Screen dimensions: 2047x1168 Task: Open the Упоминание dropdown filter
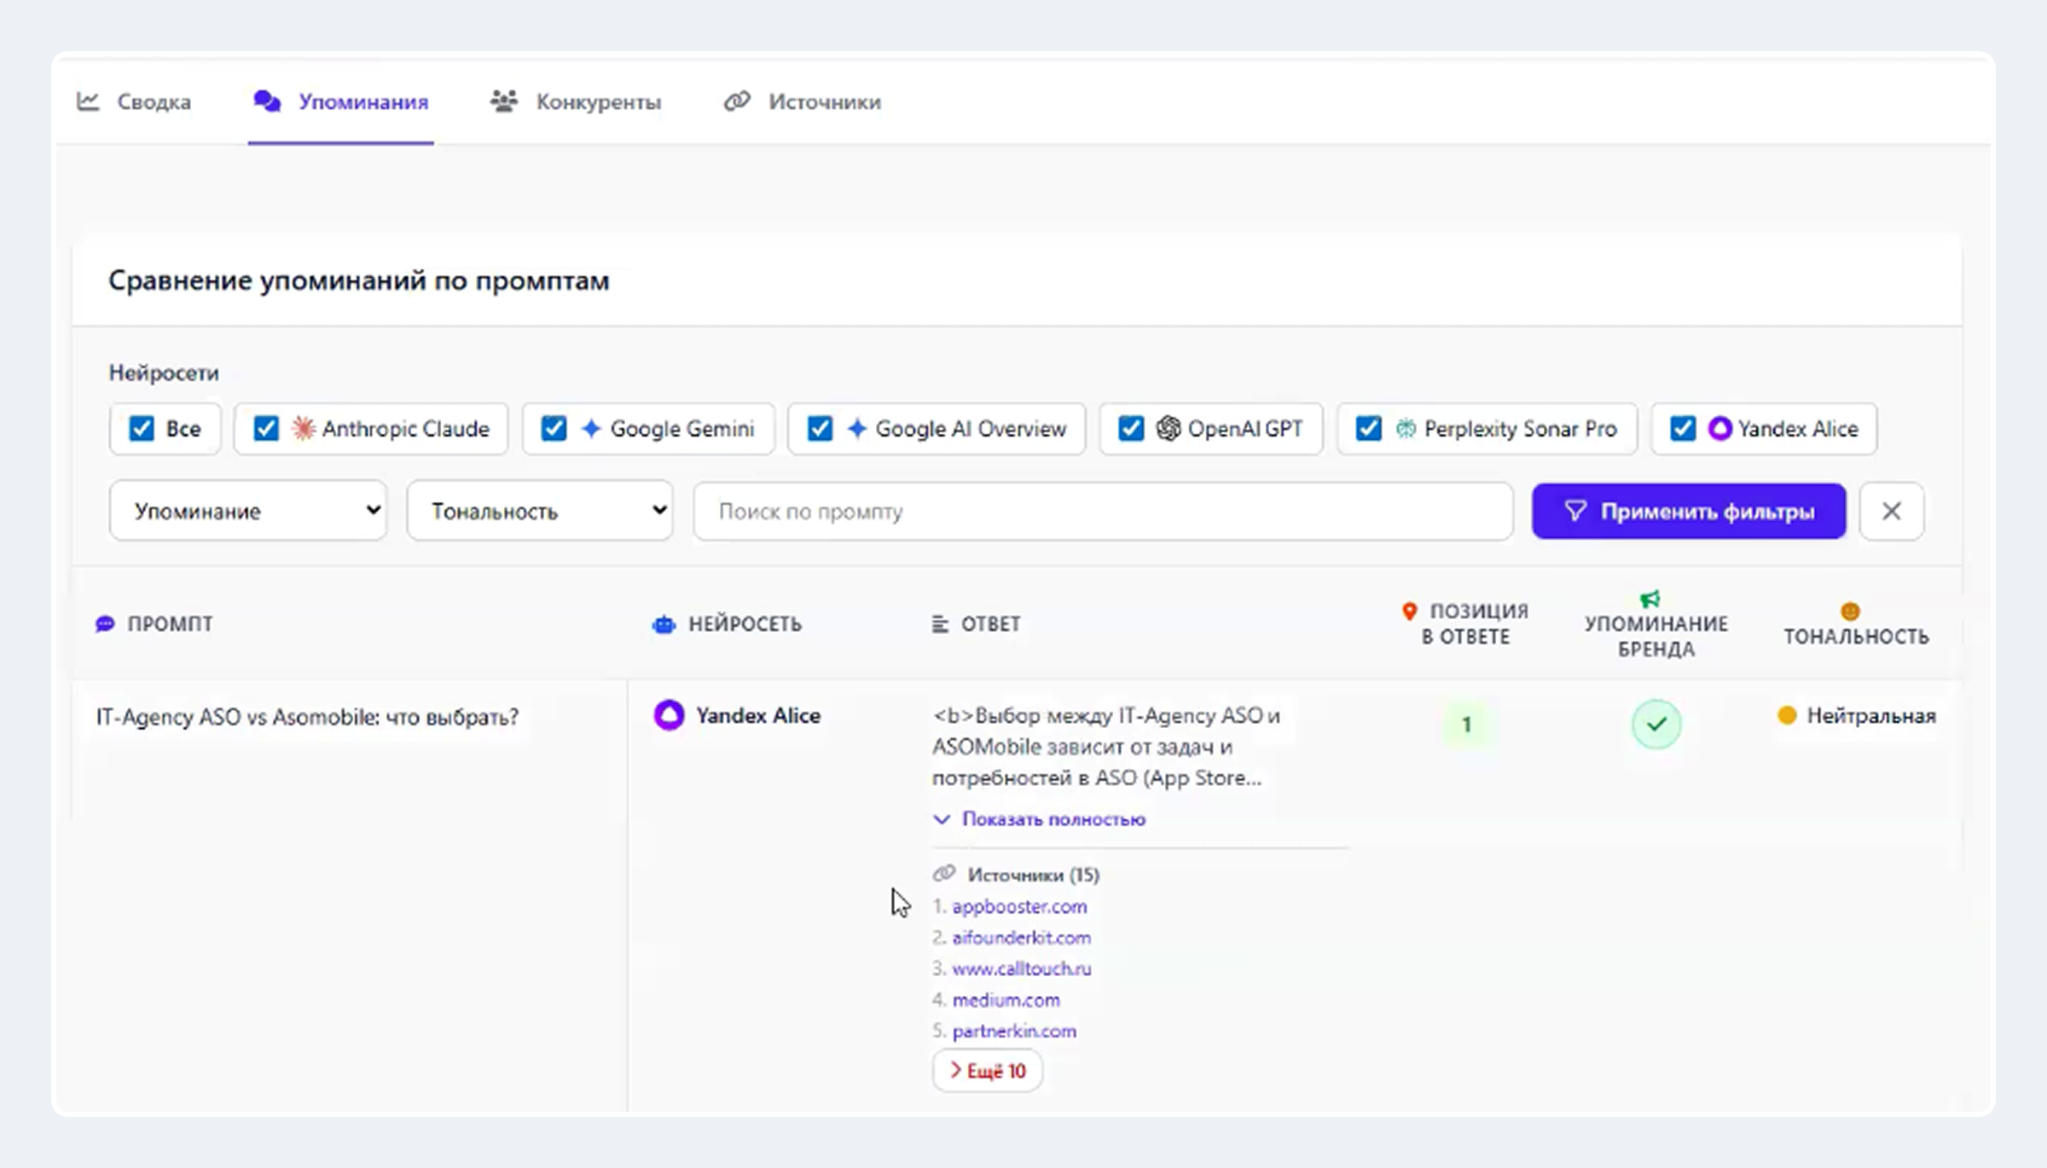[x=247, y=511]
